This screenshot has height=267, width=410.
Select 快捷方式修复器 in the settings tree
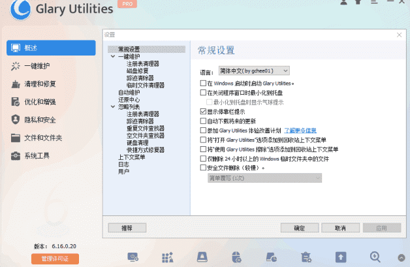click(x=146, y=150)
